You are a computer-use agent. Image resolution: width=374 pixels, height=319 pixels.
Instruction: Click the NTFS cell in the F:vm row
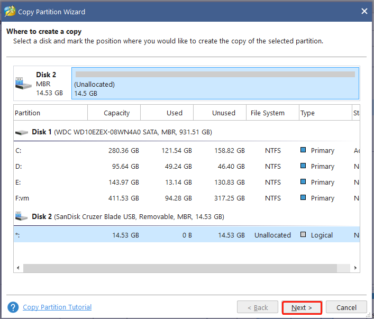click(273, 198)
